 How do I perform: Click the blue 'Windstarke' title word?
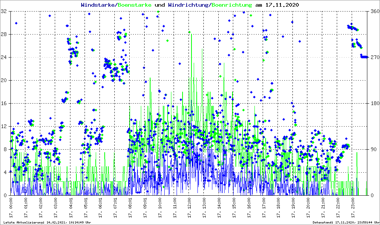point(98,5)
